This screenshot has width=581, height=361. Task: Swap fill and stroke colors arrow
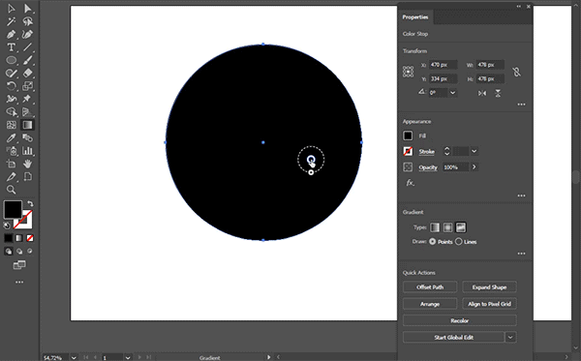(30, 204)
